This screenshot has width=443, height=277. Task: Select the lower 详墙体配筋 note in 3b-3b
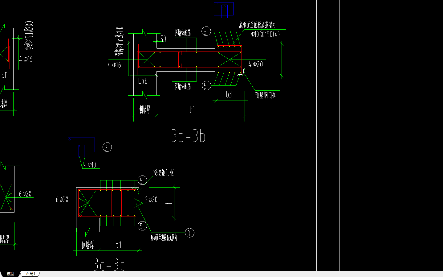pyautogui.click(x=183, y=86)
